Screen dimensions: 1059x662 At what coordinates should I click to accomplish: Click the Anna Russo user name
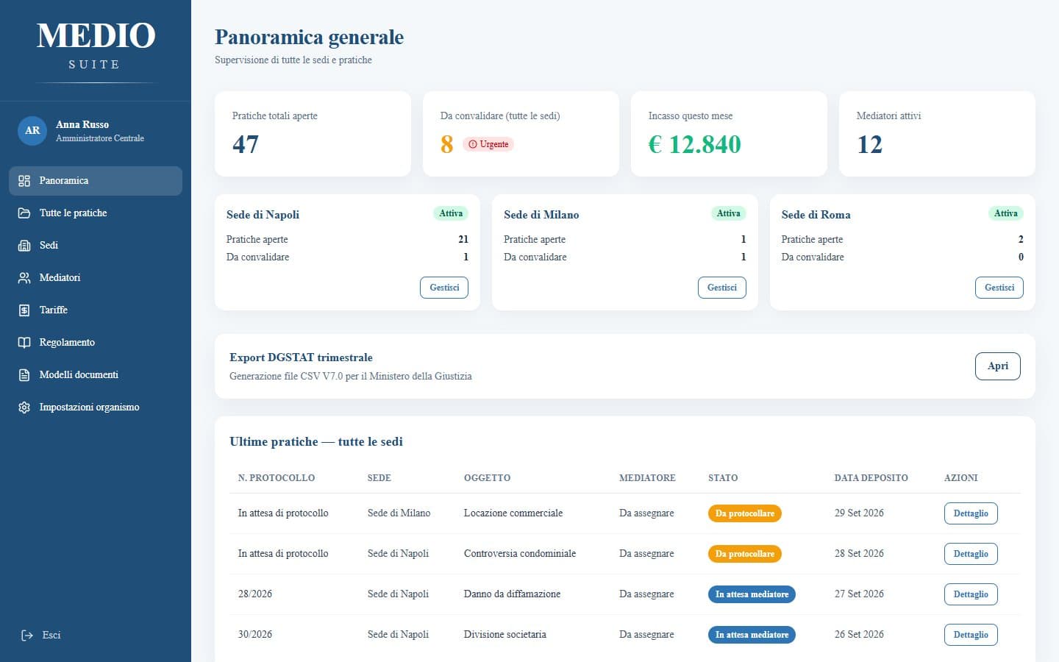82,125
